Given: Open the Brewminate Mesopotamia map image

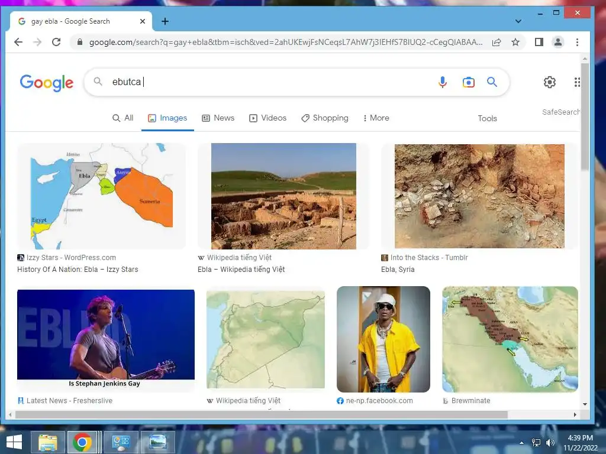Looking at the screenshot, I should point(510,339).
